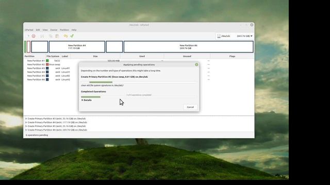Select unlabeled block before New Partition #4
330x185 pixels.
pyautogui.click(x=40, y=47)
